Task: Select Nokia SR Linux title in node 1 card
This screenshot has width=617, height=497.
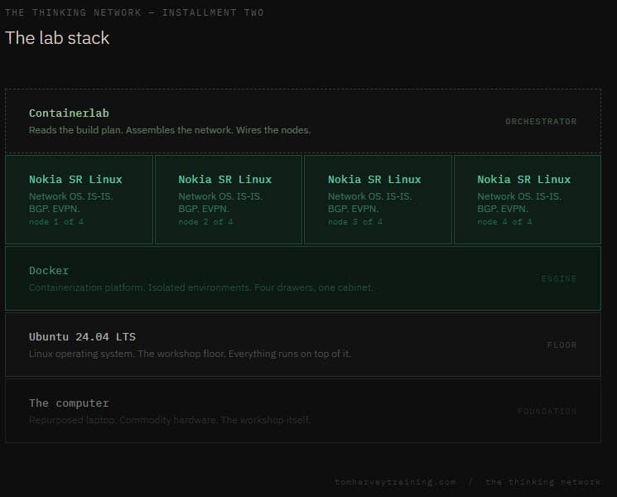Action: pos(75,180)
